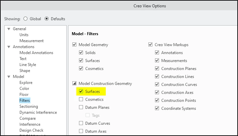
Task: Open the Units settings page
Action: pos(24,35)
